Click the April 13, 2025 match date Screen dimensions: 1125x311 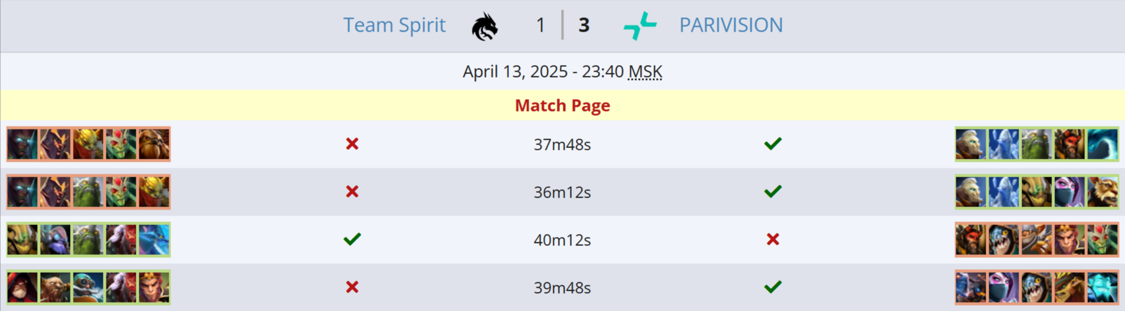(x=515, y=72)
